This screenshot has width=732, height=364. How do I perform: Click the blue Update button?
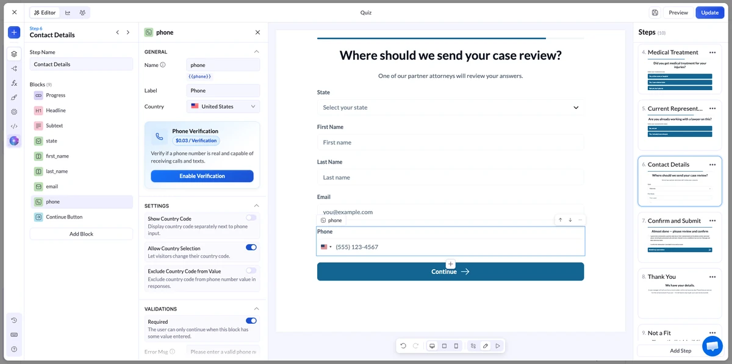(710, 12)
